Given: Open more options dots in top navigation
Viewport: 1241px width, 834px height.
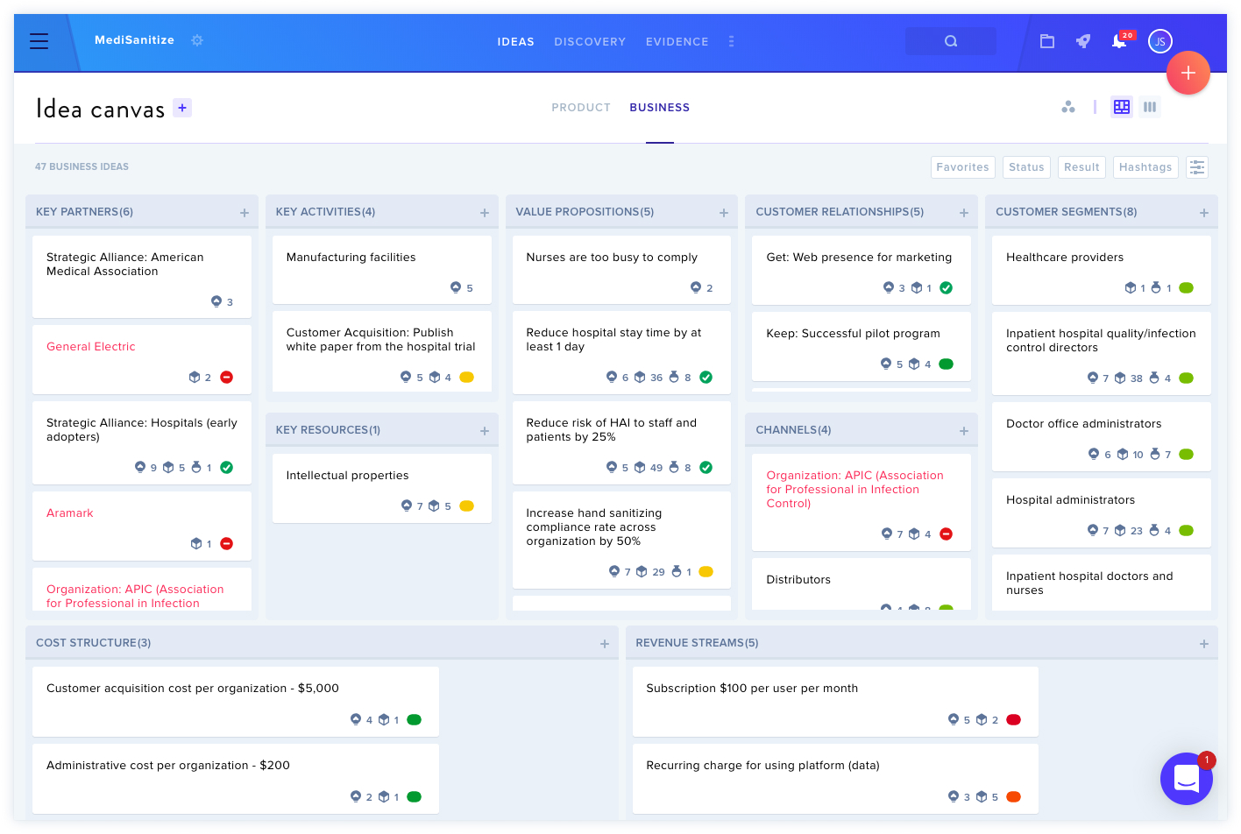Looking at the screenshot, I should click(x=731, y=41).
